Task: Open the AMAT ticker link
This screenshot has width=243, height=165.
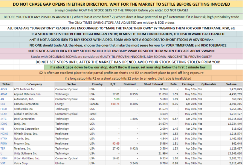Action: coord(4,94)
